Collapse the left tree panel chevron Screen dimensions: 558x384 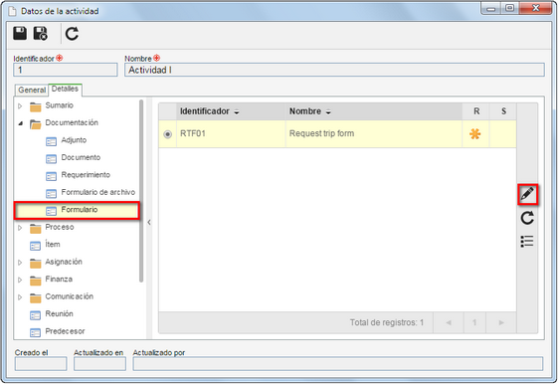(x=149, y=223)
